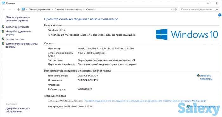Open 'Настройка удаленного доступа' link
The width and height of the screenshot is (222, 117).
pyautogui.click(x=18, y=33)
